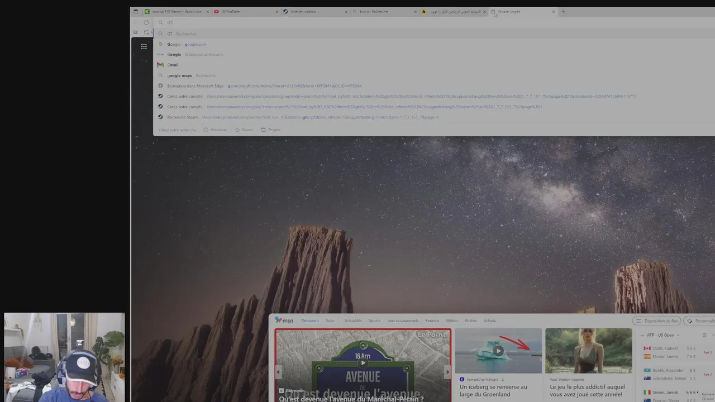Click the Google G icon in suggestions
The height and width of the screenshot is (402, 715).
(160, 44)
